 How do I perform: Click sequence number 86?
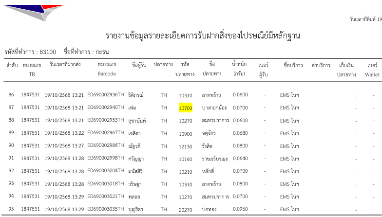click(x=11, y=94)
